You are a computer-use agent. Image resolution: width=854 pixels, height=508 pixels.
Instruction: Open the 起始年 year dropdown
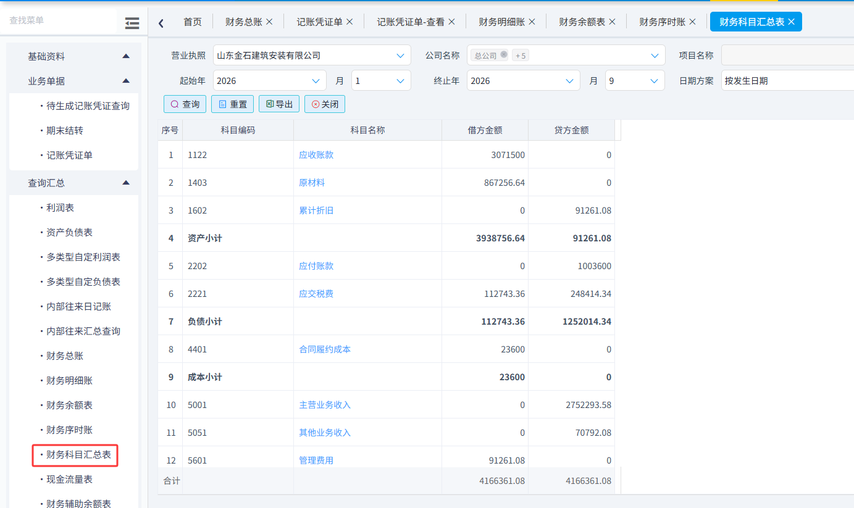click(269, 81)
